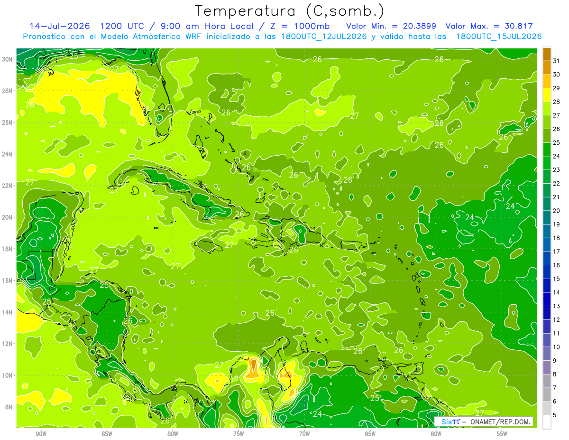Click the '24N' latitude axis label
The image size is (569, 440).
pyautogui.click(x=8, y=154)
